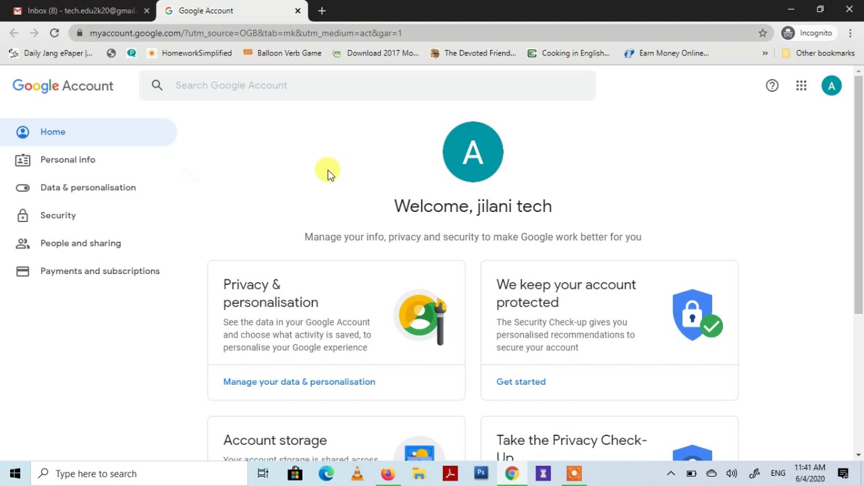Click the Incognito indicator
Screen dimensions: 864x486
point(807,33)
